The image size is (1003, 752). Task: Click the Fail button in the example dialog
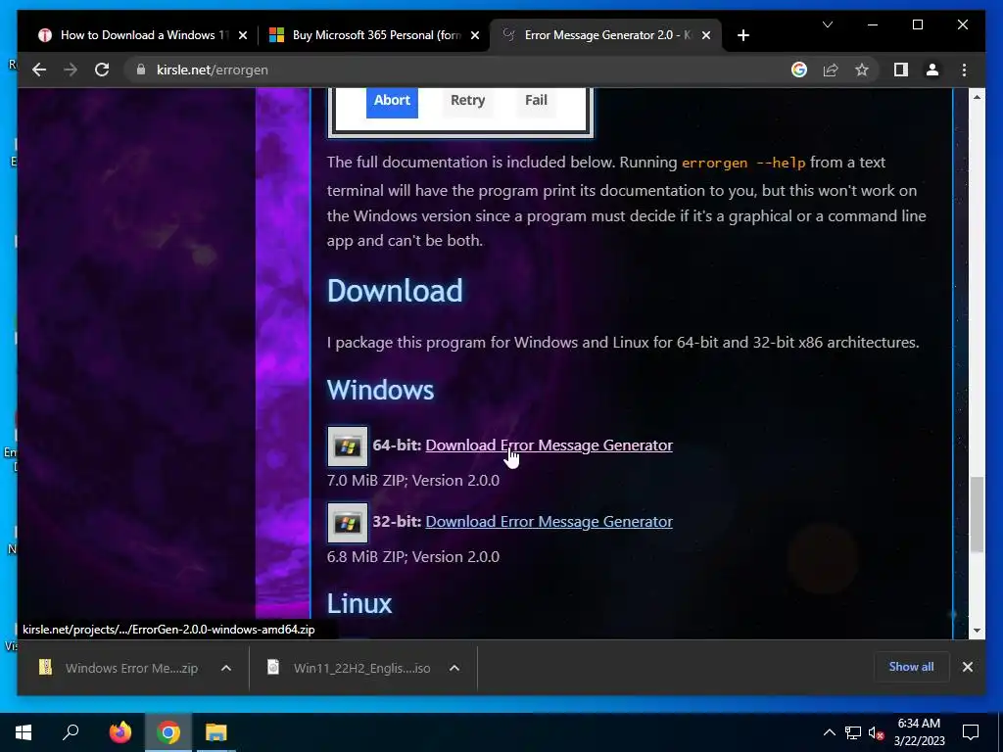(536, 101)
